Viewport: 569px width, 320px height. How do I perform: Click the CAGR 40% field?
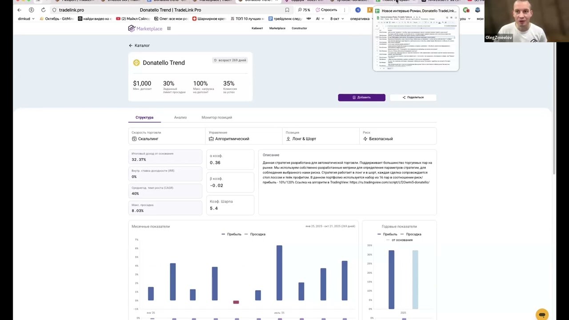[x=166, y=191]
